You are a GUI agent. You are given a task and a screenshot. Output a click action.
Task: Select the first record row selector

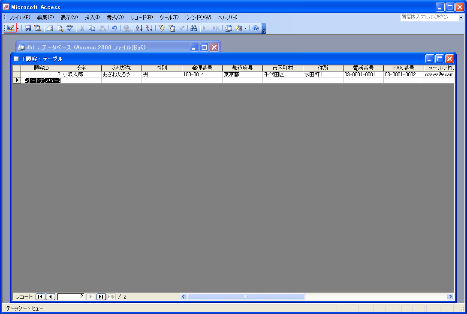(x=17, y=74)
